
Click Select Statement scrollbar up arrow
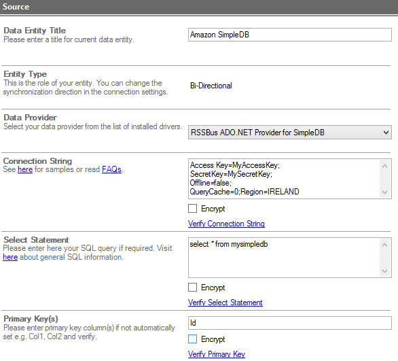pos(385,245)
